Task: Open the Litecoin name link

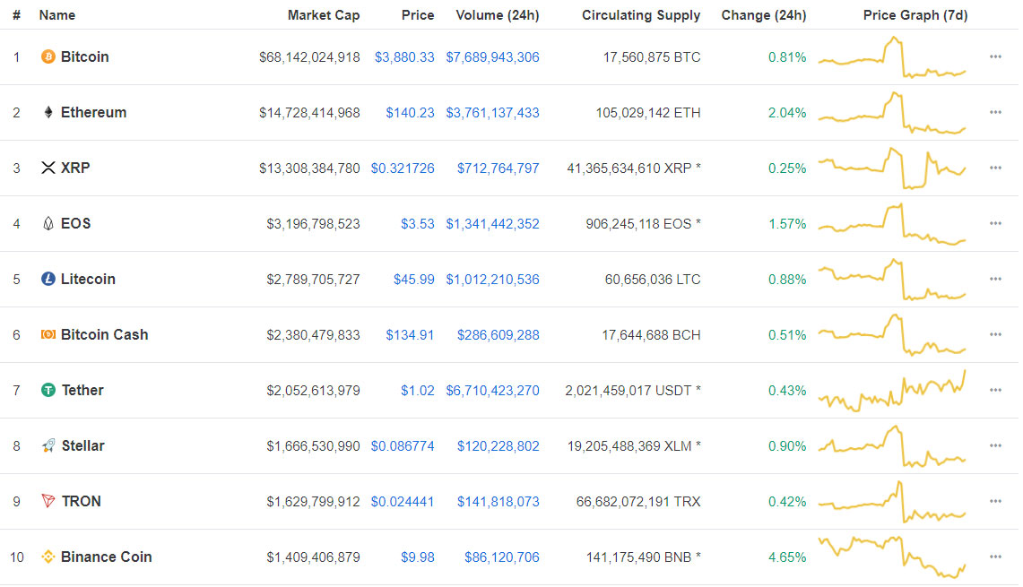Action: (x=88, y=279)
